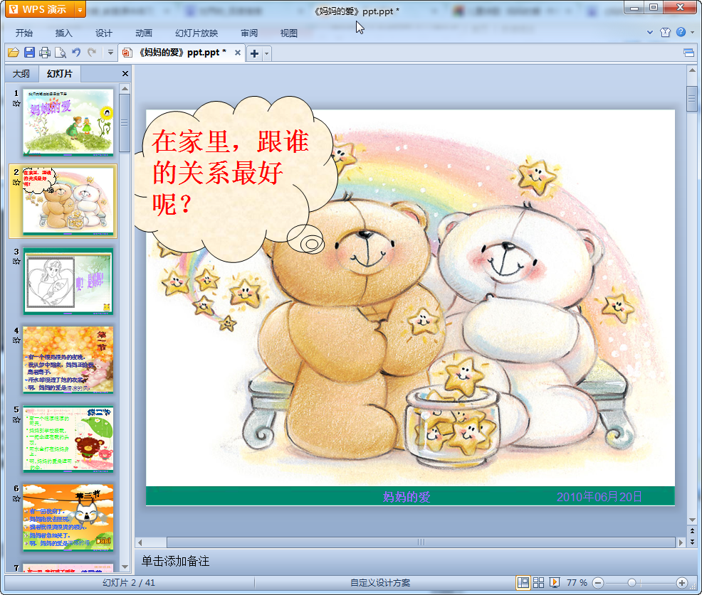
Task: Open the 开始 ribbon tab
Action: tap(24, 33)
